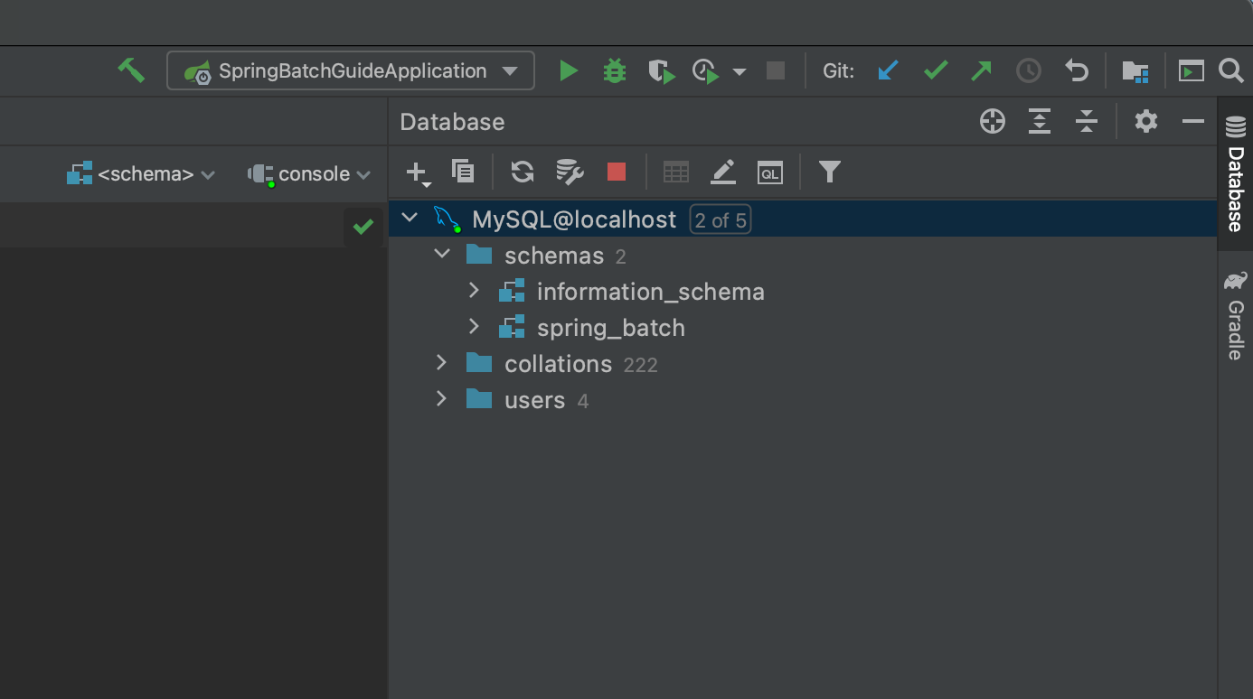Screen dimensions: 1253x699
Task: Click the red Disconnect square
Action: [617, 172]
